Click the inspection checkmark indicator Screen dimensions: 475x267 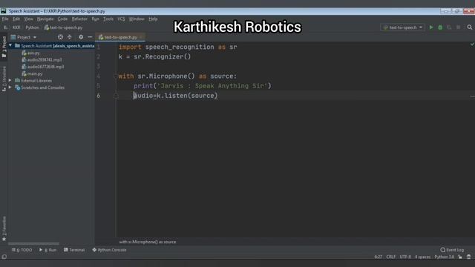pos(472,44)
